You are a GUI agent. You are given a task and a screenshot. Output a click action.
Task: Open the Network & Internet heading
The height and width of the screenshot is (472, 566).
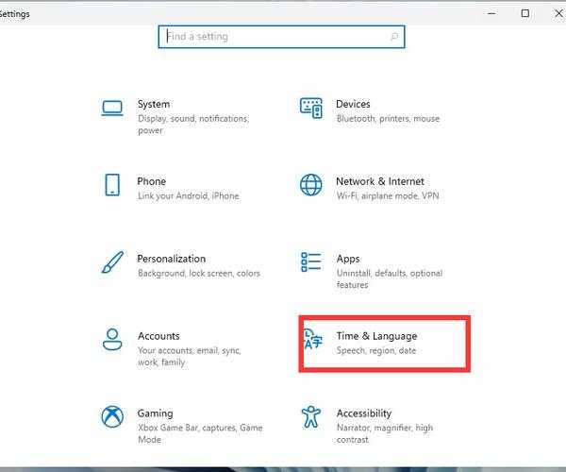380,181
